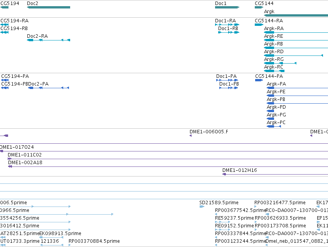Select the Doc2-PA protein label
This screenshot has width=328, height=247.
[38, 84]
